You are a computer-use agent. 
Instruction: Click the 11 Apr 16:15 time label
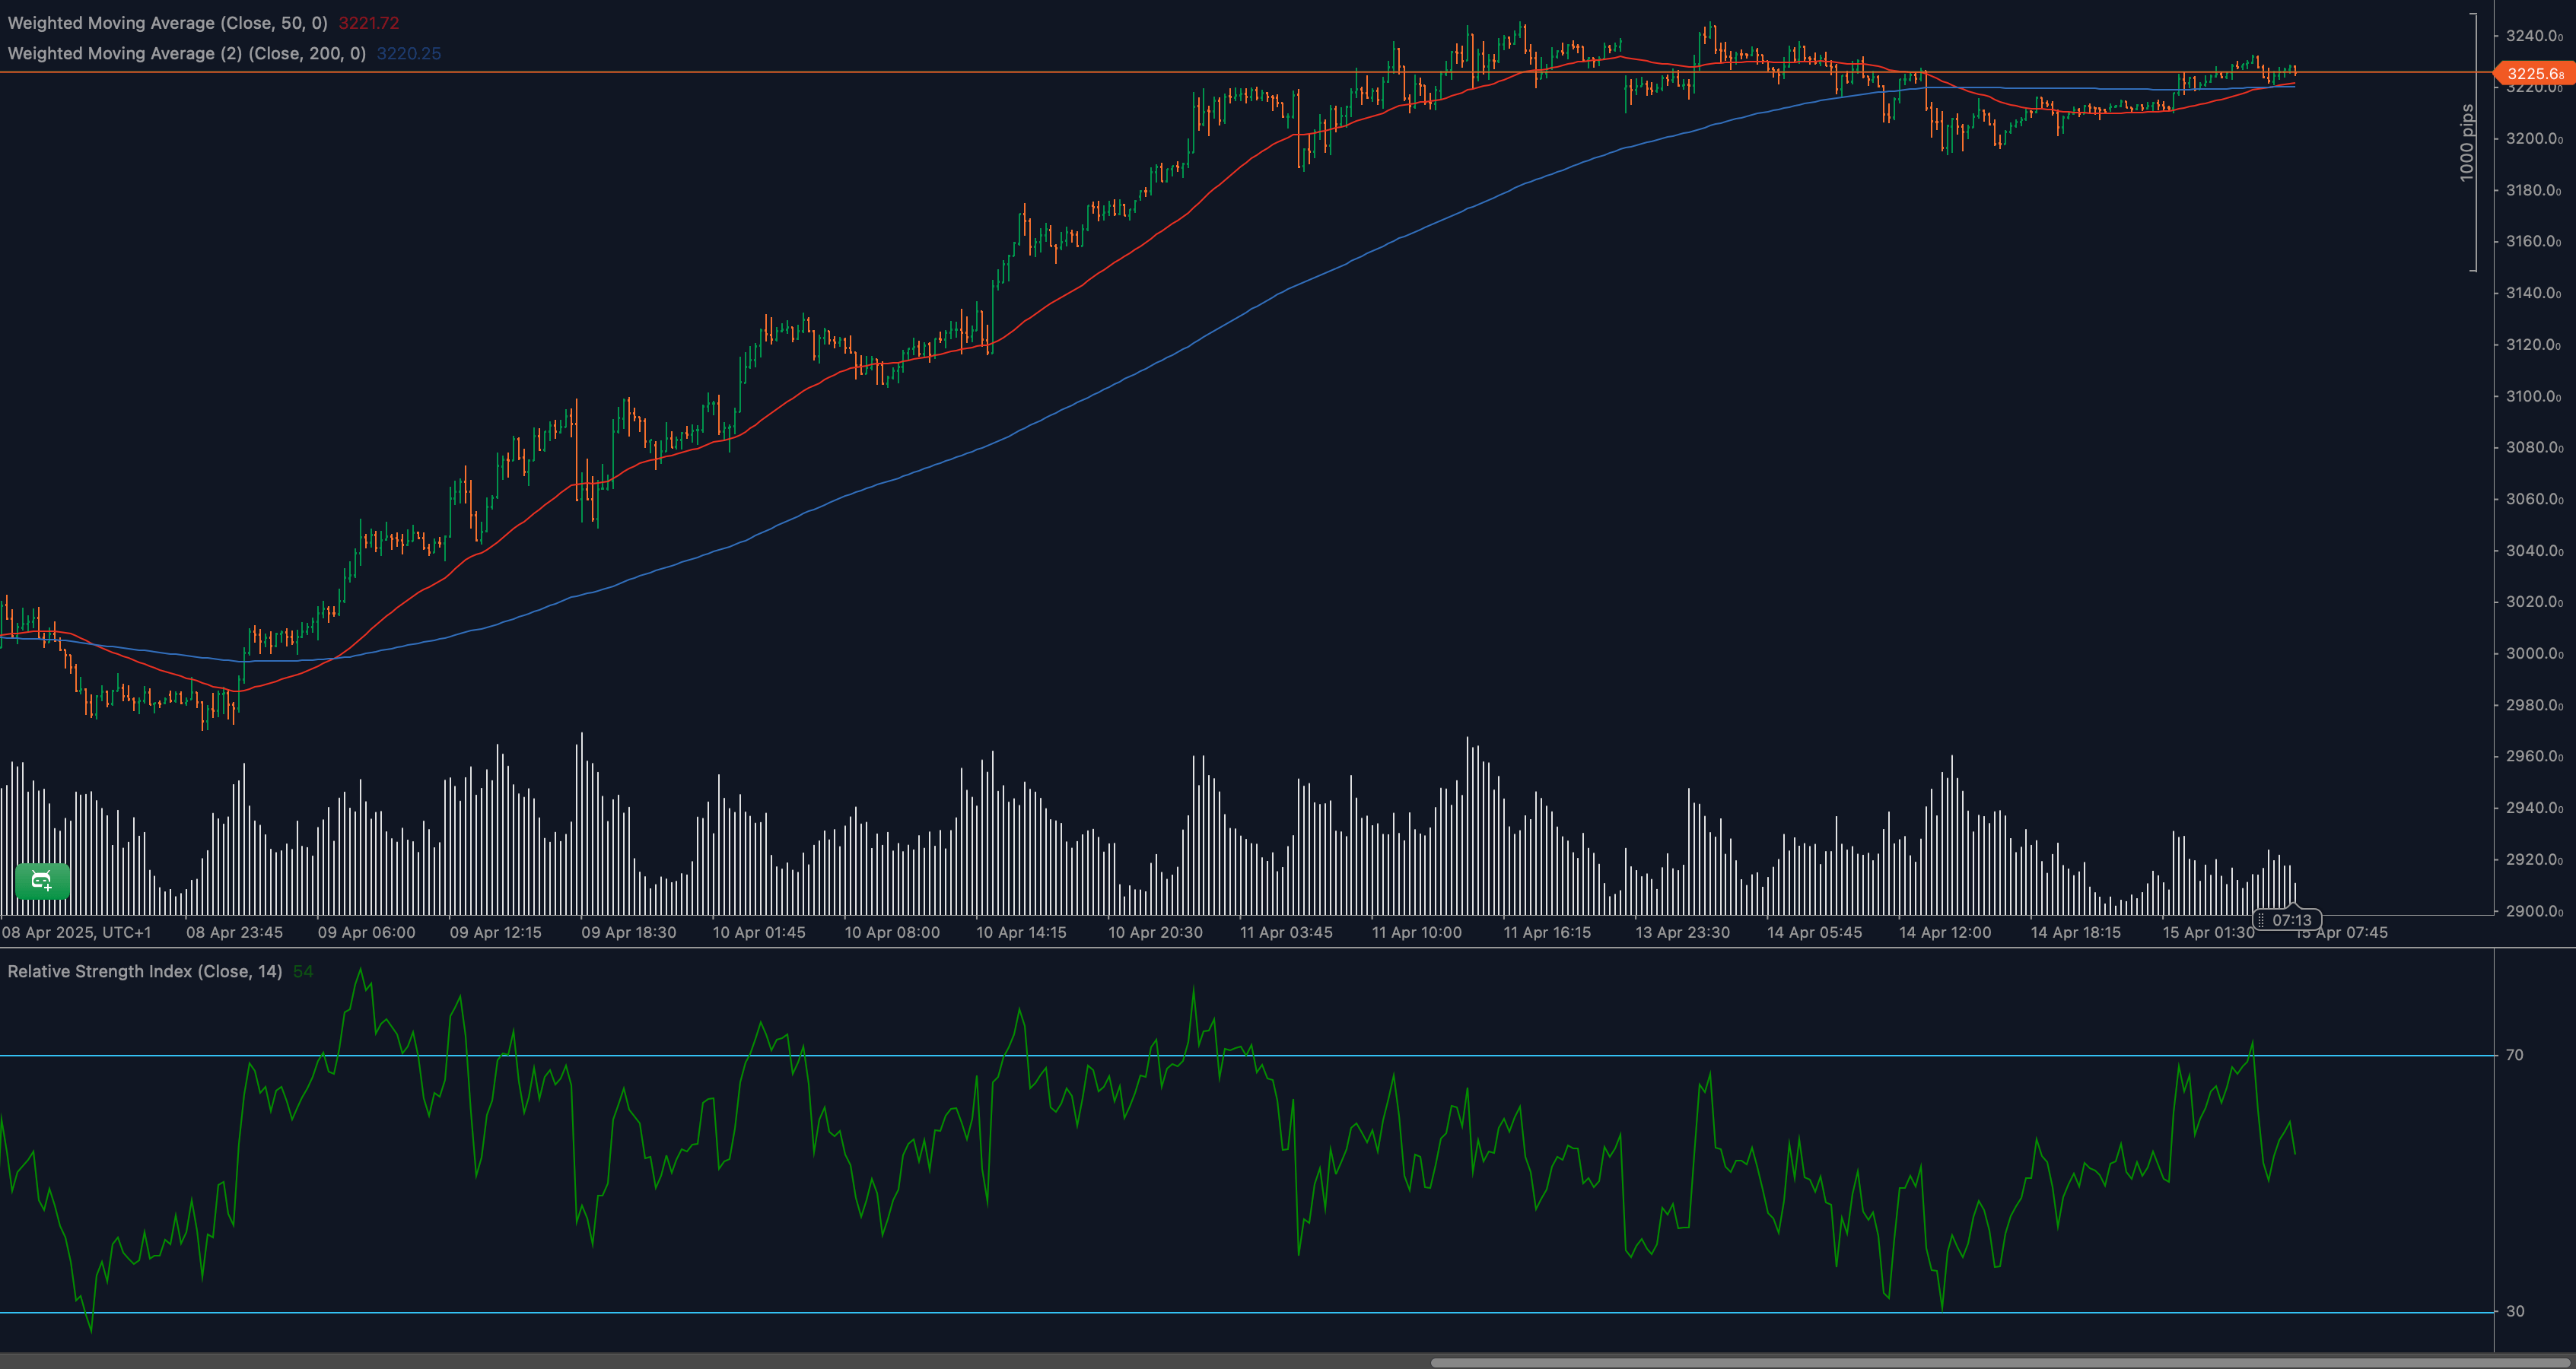coord(1547,932)
